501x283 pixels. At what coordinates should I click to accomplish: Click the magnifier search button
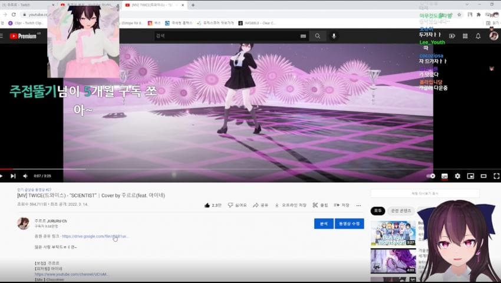tap(318, 36)
